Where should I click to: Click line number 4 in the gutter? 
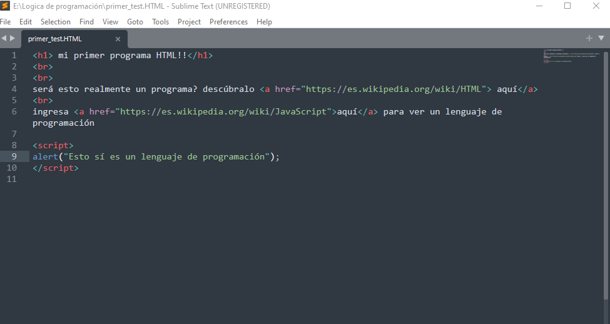tap(14, 89)
